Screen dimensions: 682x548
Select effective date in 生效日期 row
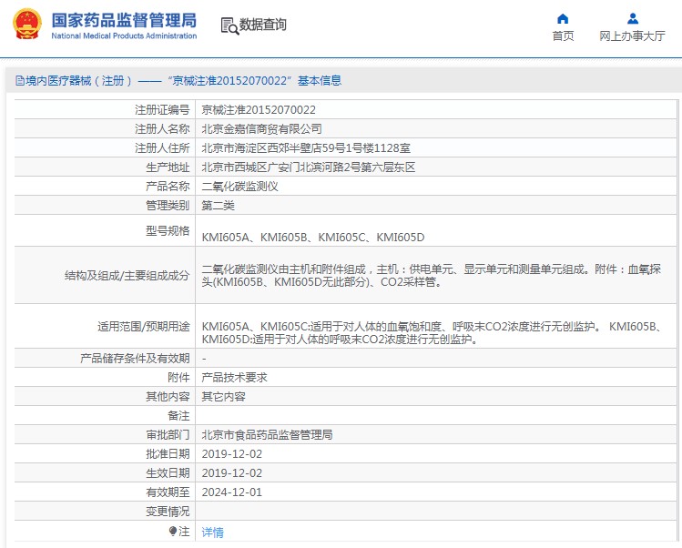coord(232,473)
